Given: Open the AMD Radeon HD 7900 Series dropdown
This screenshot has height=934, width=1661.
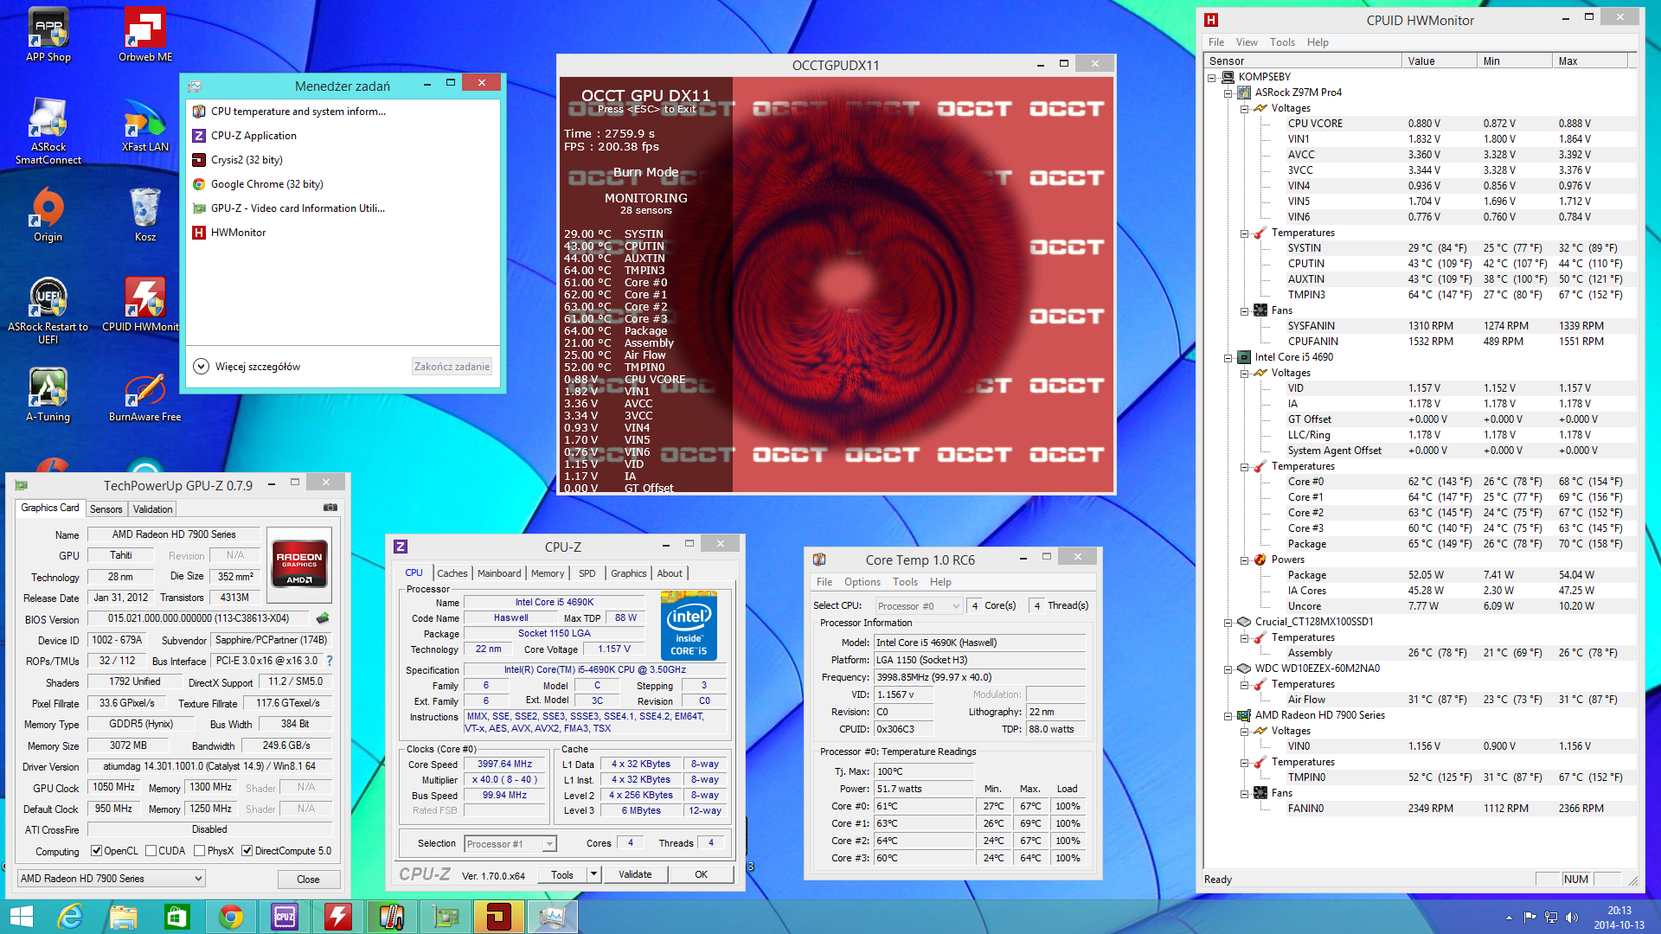Looking at the screenshot, I should pyautogui.click(x=112, y=879).
